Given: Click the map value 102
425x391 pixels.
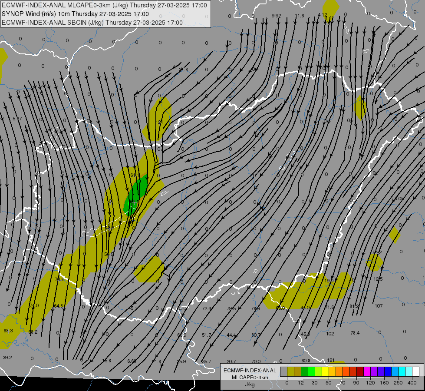Looking at the screenshot, I should pos(330,334).
